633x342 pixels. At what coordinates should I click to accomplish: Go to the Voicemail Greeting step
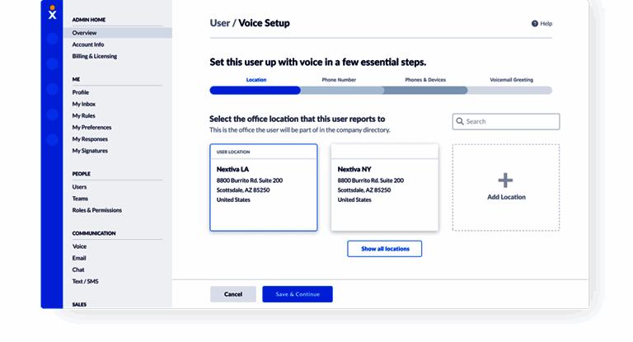coord(511,80)
